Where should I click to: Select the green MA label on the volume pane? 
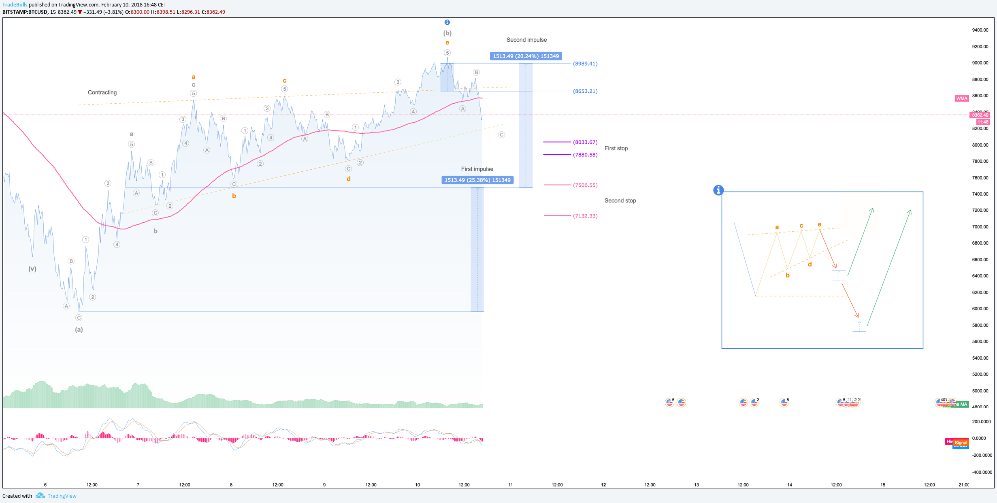click(962, 404)
